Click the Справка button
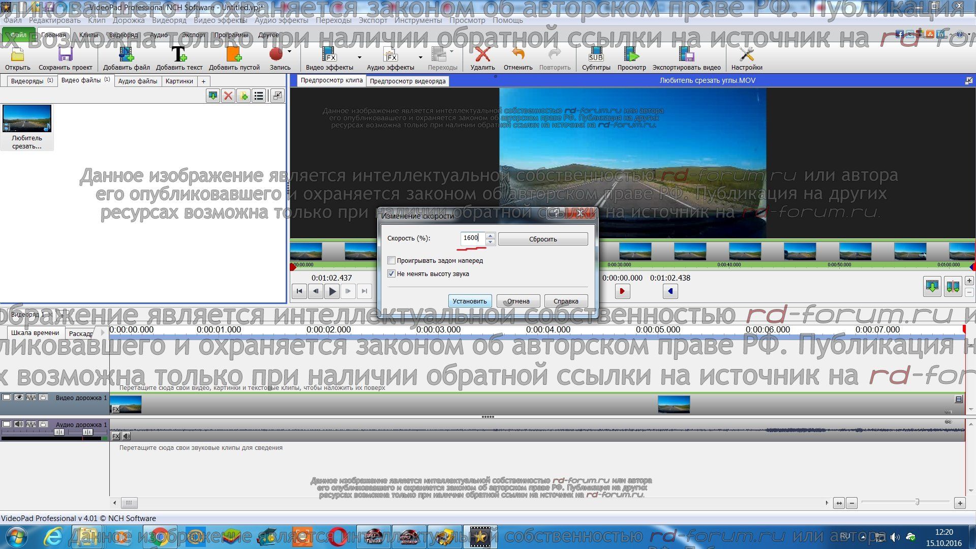976x549 pixels. click(566, 301)
